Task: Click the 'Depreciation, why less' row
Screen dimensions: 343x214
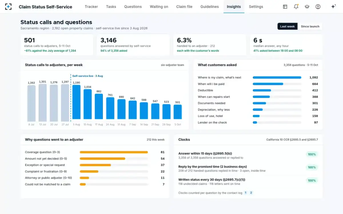Action: tap(258, 110)
